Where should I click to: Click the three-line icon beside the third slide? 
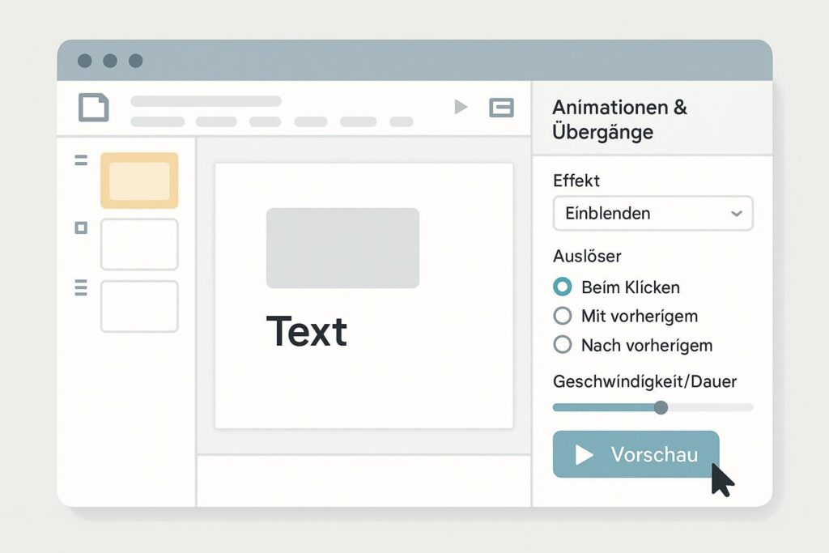(81, 287)
